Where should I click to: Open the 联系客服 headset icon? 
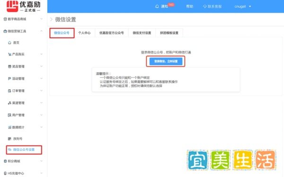[x=204, y=7]
